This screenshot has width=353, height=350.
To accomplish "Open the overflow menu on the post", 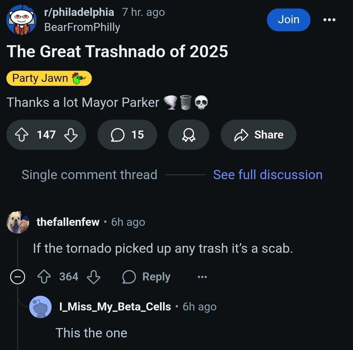I will point(329,20).
